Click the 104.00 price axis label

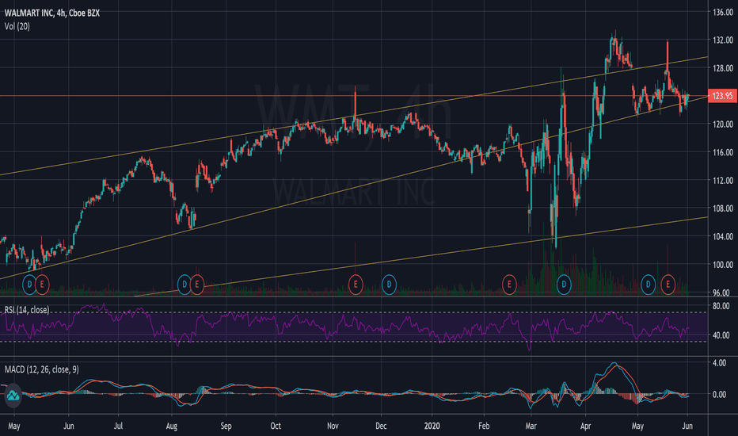coord(722,236)
